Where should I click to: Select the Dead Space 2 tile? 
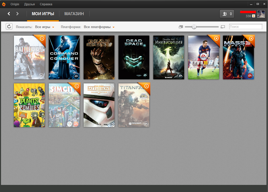point(134,57)
